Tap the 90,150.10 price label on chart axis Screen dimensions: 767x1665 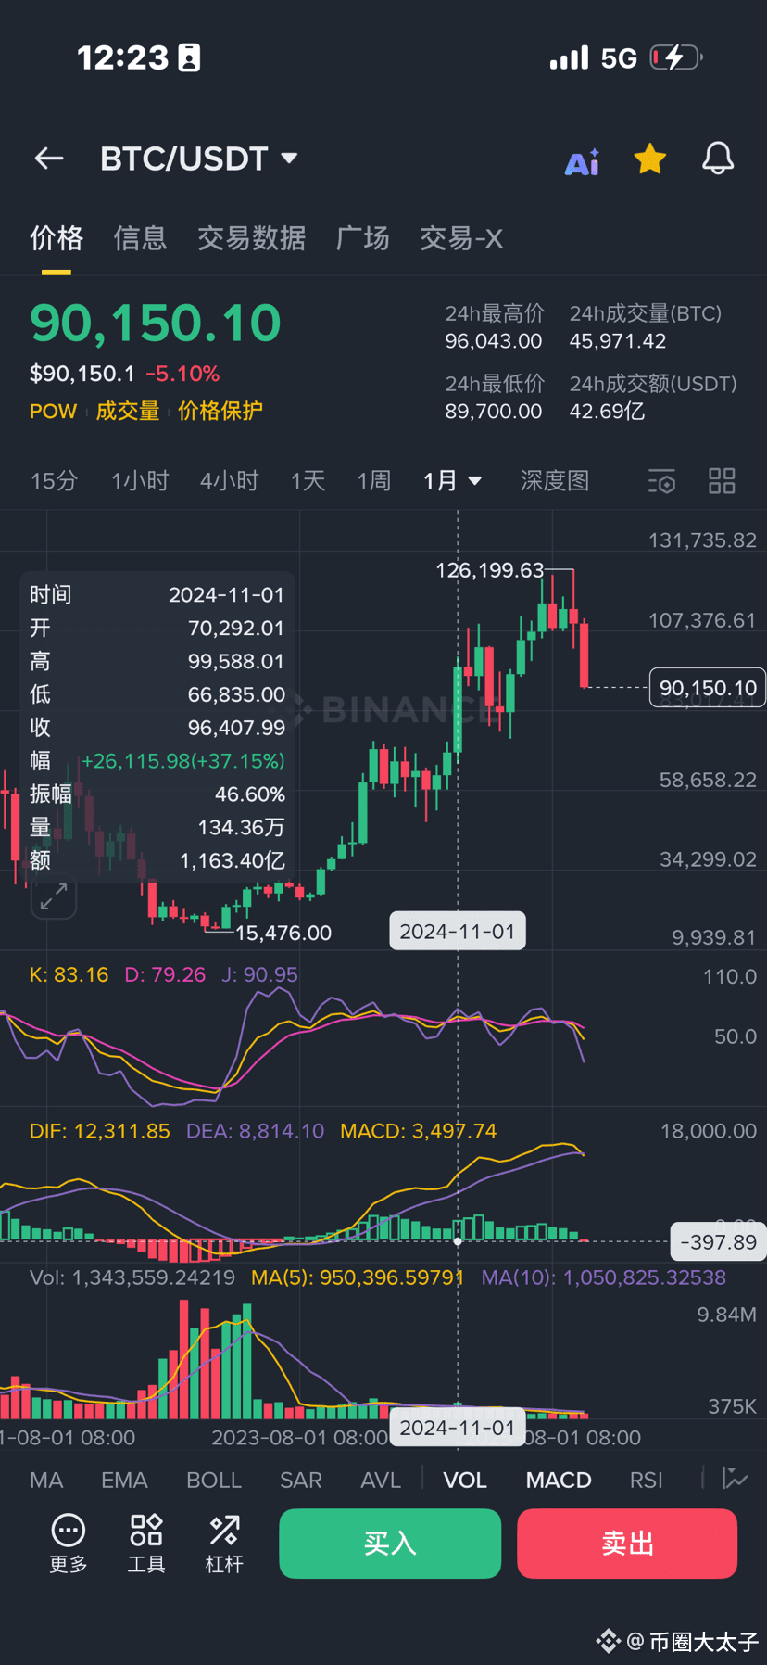(708, 688)
